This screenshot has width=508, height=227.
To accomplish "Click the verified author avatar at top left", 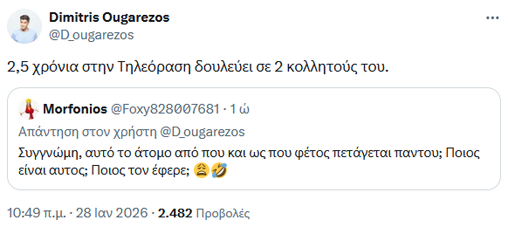I will 25,25.
